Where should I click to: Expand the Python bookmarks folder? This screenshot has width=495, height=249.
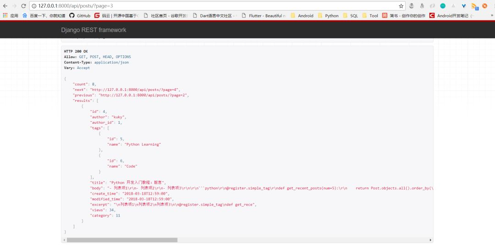[x=328, y=16]
